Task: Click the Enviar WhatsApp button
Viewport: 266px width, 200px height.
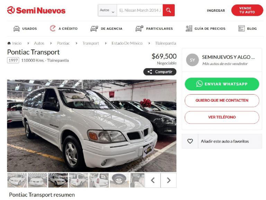Action: point(222,84)
